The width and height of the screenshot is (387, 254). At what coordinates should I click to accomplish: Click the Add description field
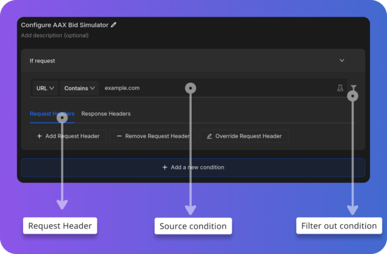click(55, 35)
